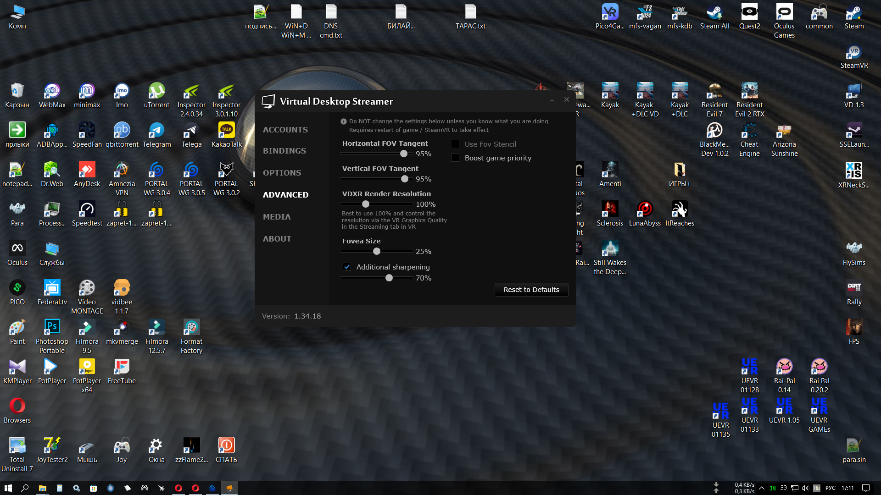Switch to the OPTIONS section
This screenshot has height=495, width=881.
coord(282,173)
